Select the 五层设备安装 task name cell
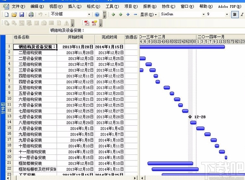Screen dimensions: 245x180 (x=35, y=94)
